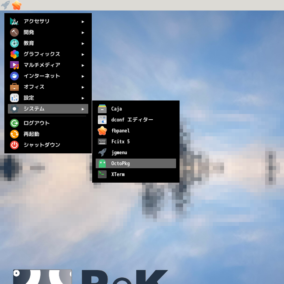This screenshot has height=284, width=284.
Task: Click the dconf エディター icon
Action: pyautogui.click(x=102, y=120)
